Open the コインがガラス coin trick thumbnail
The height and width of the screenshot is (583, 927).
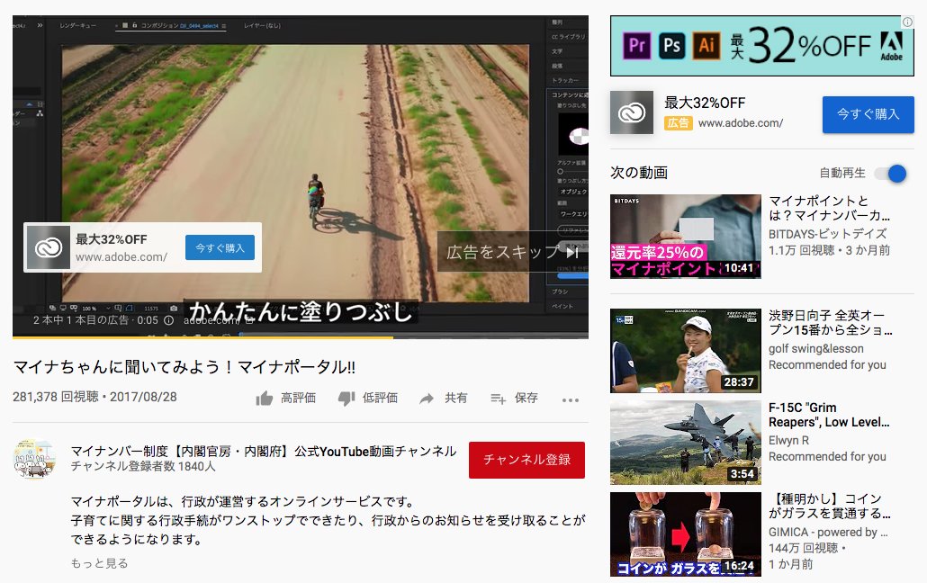click(x=685, y=534)
